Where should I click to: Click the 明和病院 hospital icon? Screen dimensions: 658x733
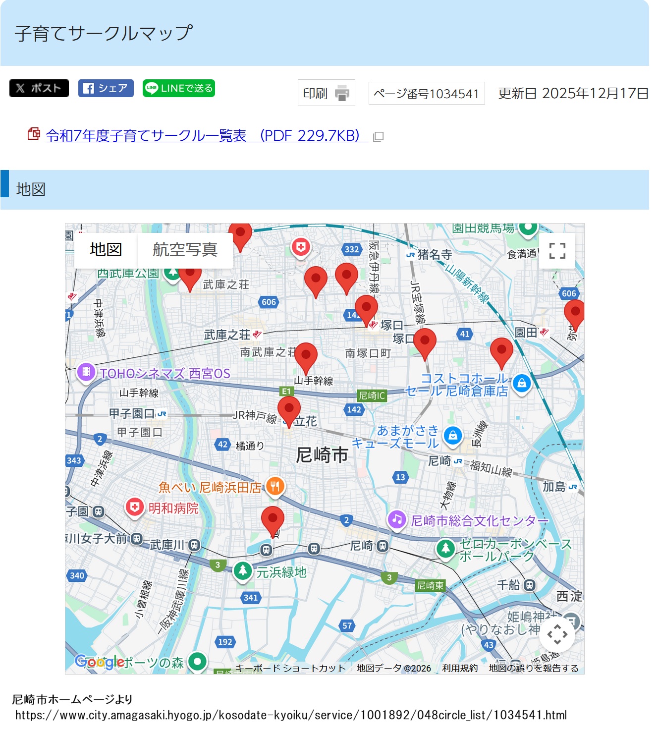(x=134, y=507)
